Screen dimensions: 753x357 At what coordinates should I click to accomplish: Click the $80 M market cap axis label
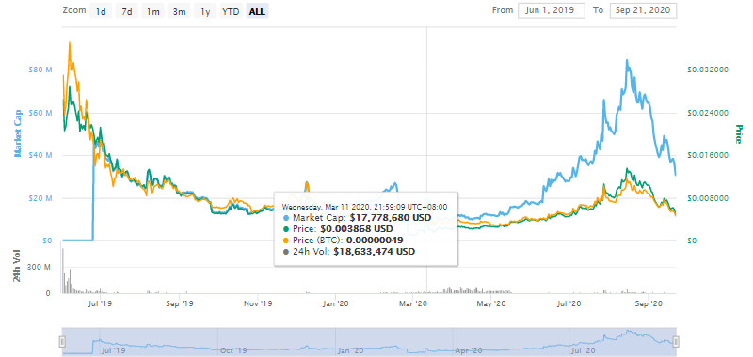point(40,70)
